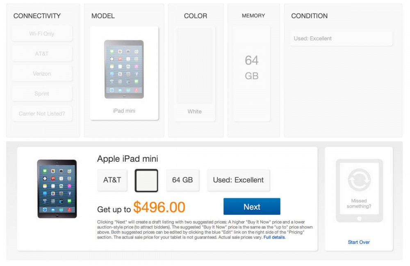Click the 64 GB chip in the summary bar
This screenshot has height=266, width=410.
click(182, 180)
